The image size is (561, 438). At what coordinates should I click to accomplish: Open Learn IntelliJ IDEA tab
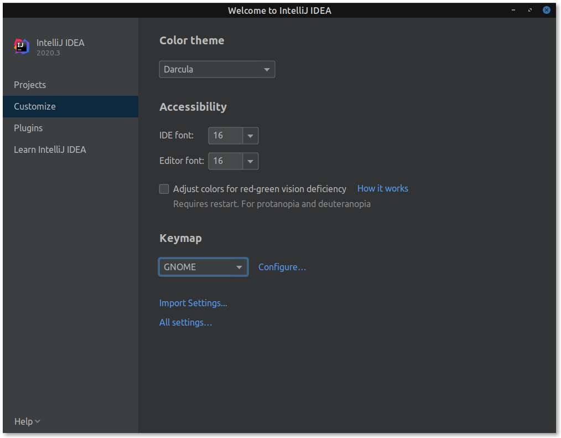tap(70, 150)
